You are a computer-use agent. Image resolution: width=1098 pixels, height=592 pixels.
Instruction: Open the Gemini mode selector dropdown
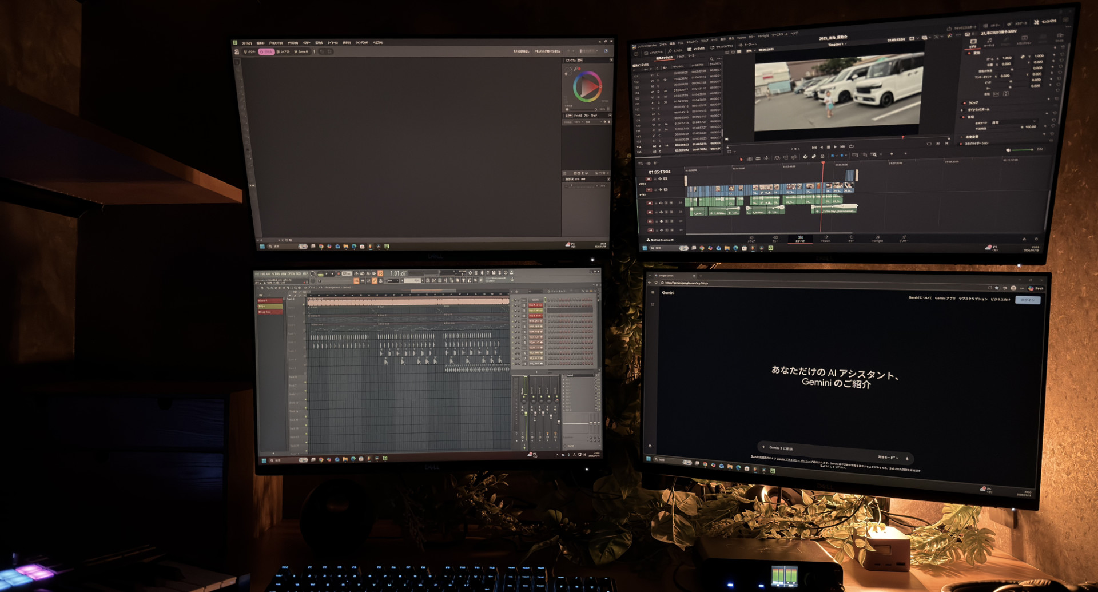pyautogui.click(x=888, y=458)
